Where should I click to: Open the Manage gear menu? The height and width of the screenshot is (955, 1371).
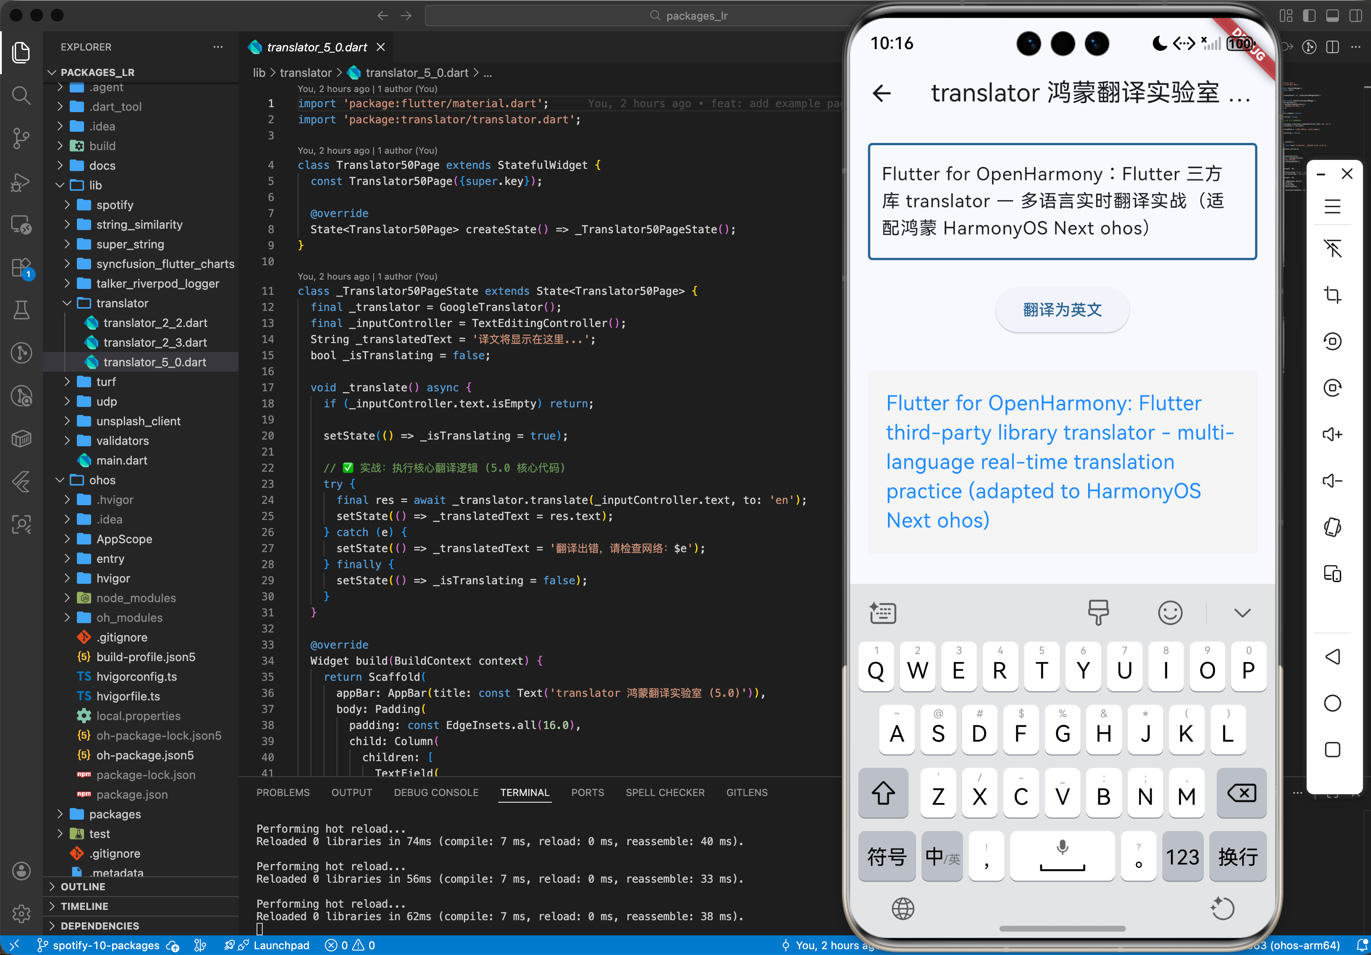pyautogui.click(x=21, y=913)
